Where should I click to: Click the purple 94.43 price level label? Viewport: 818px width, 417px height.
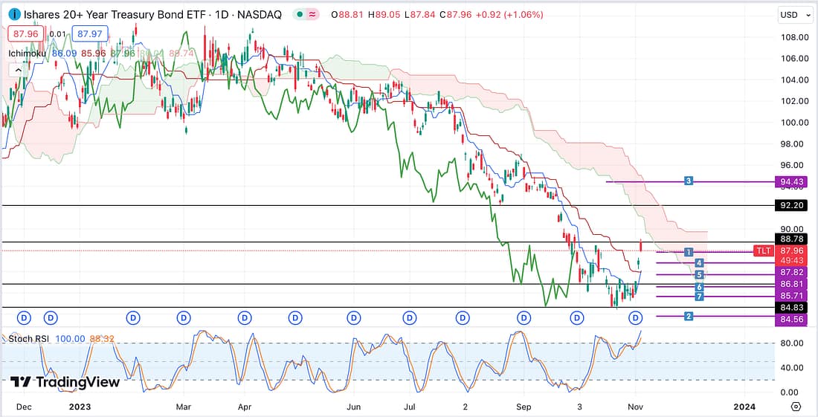point(790,181)
